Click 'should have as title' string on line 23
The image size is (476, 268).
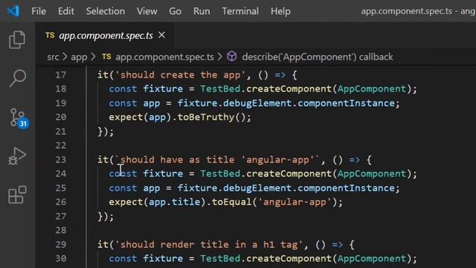coord(217,159)
